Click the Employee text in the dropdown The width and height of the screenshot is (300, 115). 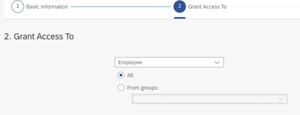pyautogui.click(x=130, y=62)
